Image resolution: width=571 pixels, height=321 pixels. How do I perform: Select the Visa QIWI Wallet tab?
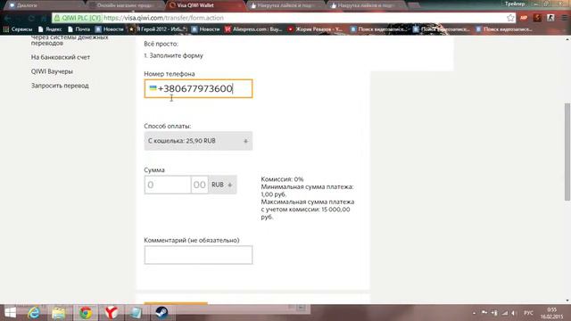pos(206,5)
